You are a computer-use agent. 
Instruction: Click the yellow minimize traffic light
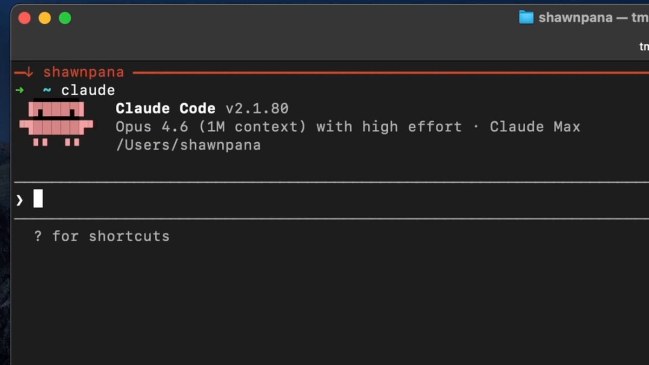(x=44, y=17)
